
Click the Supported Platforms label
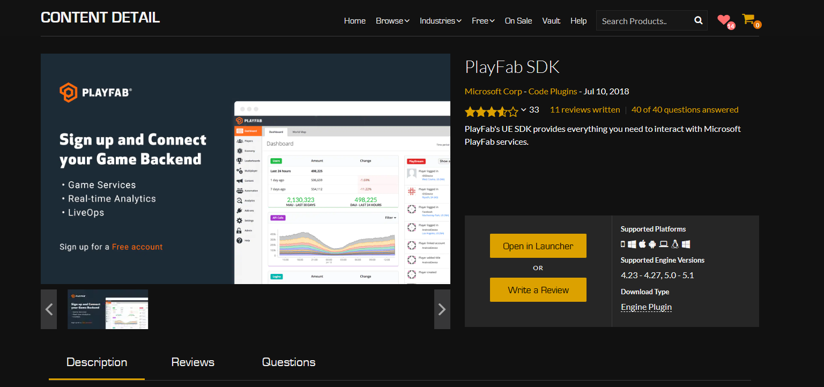[653, 229]
